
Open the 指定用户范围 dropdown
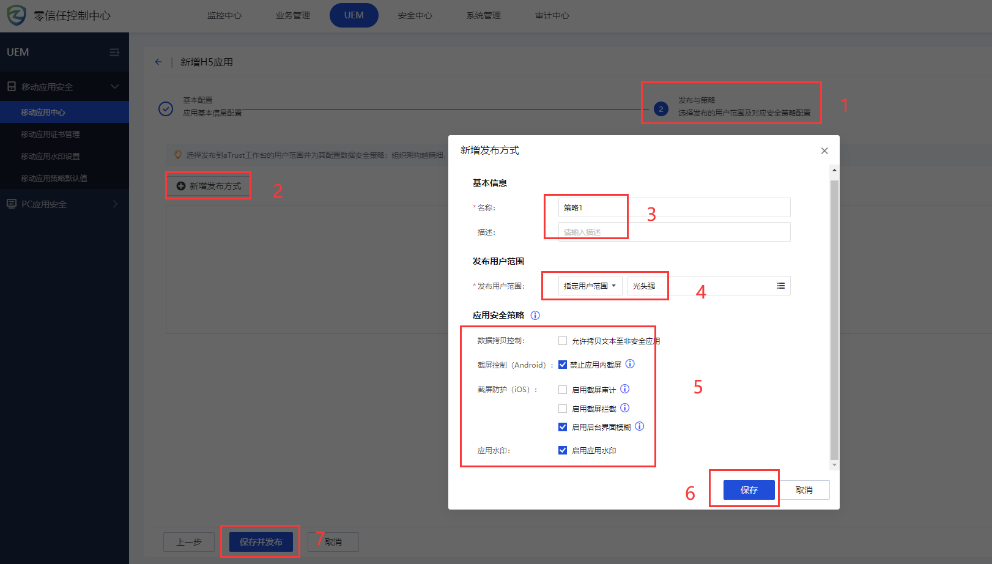pyautogui.click(x=590, y=286)
